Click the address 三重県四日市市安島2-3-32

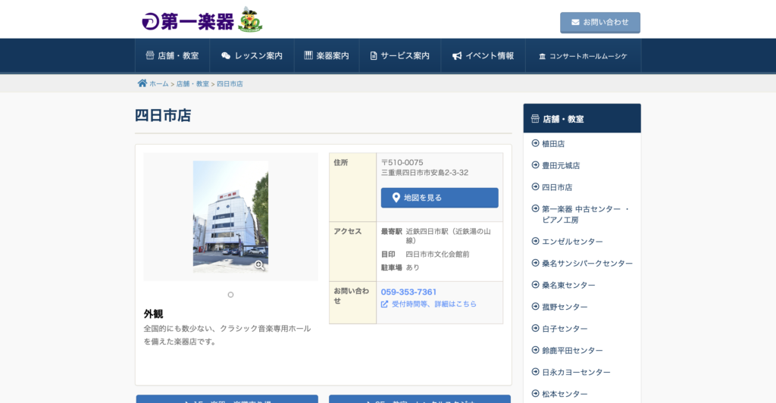click(x=424, y=173)
